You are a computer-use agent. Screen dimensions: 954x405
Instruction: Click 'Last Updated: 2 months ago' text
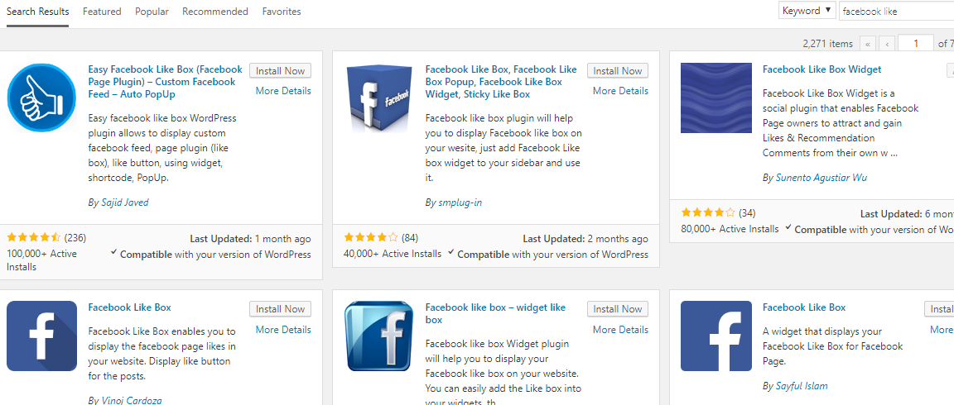point(585,239)
